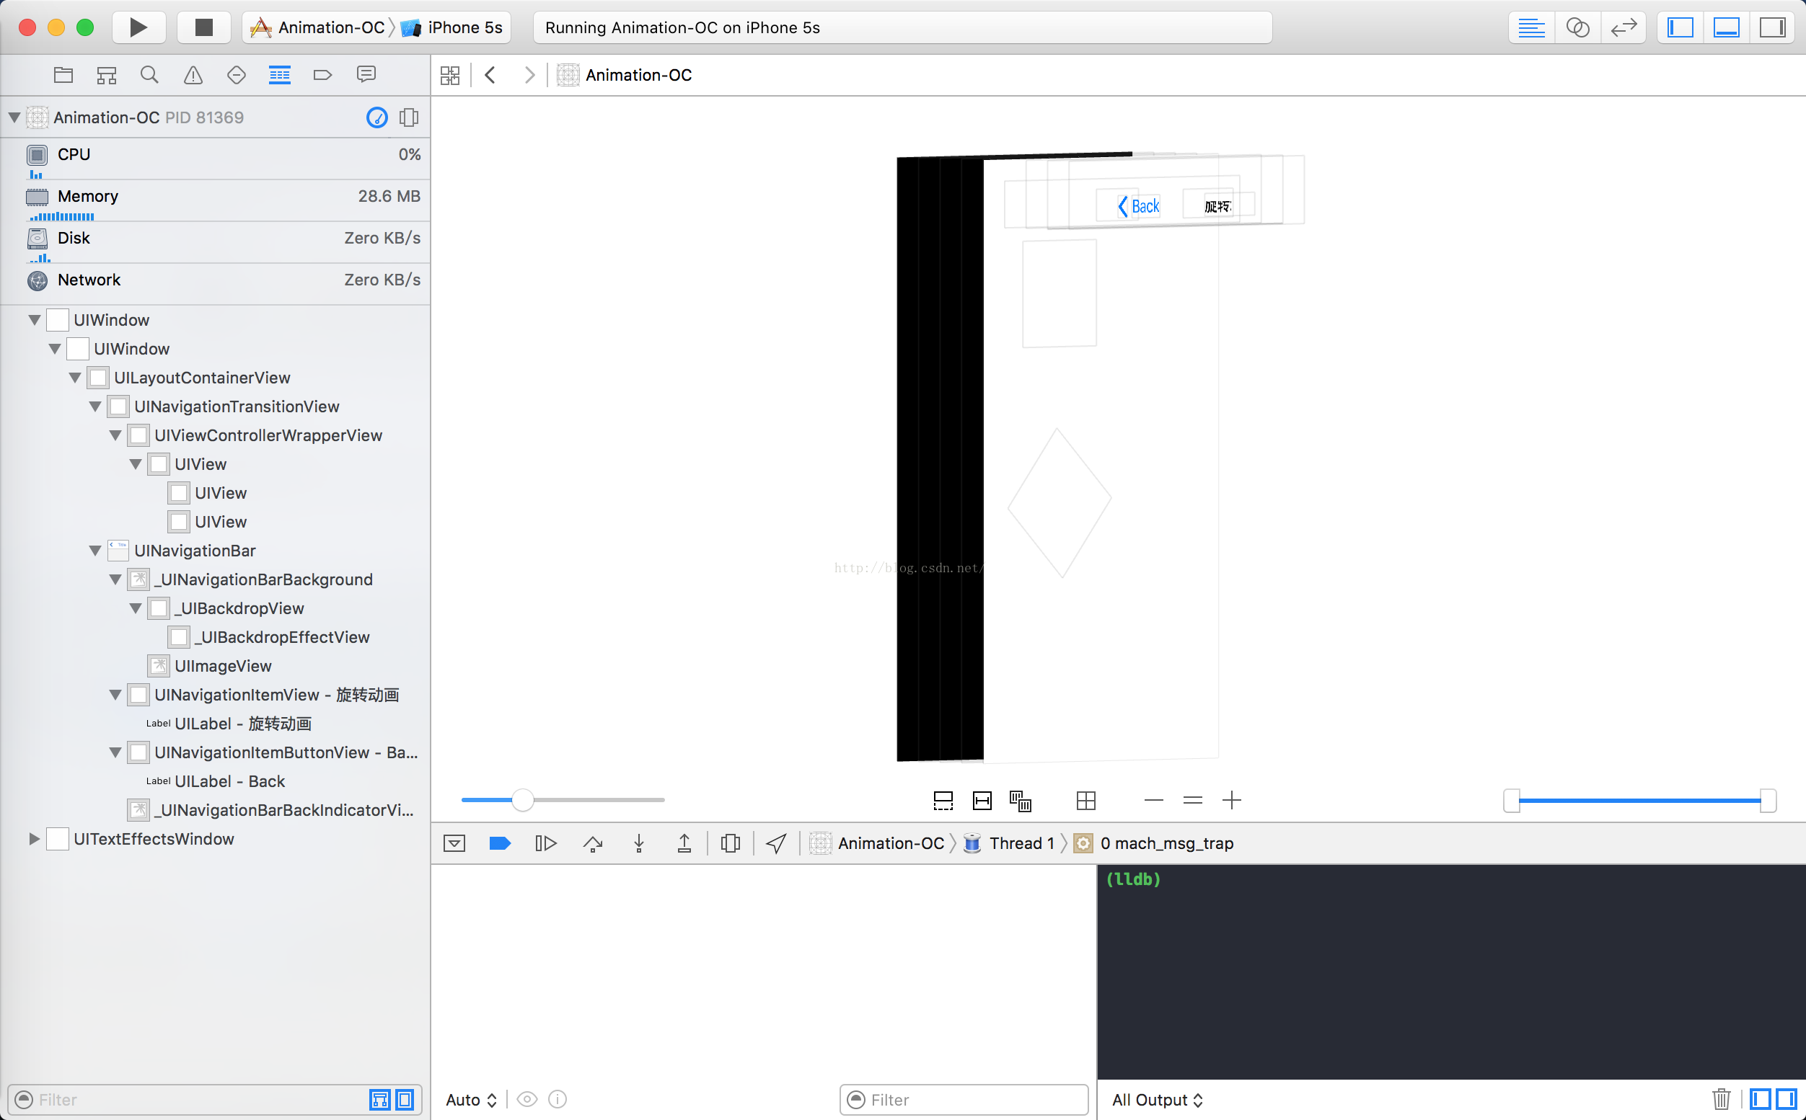Click the Run (play) button

click(138, 27)
